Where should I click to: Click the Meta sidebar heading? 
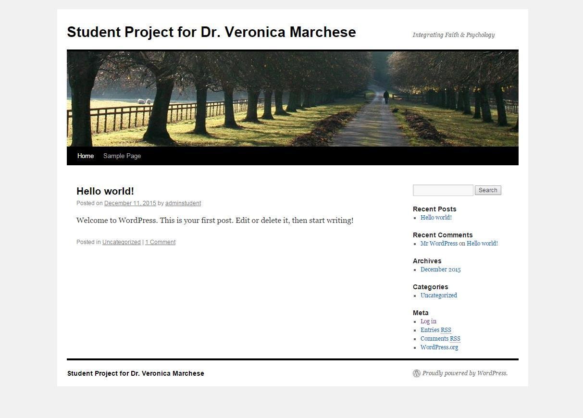click(421, 313)
